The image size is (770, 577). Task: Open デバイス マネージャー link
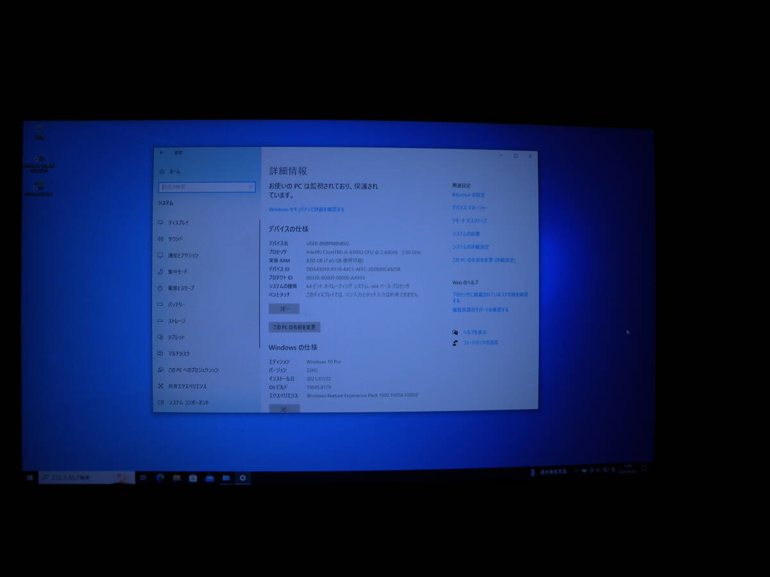(470, 208)
